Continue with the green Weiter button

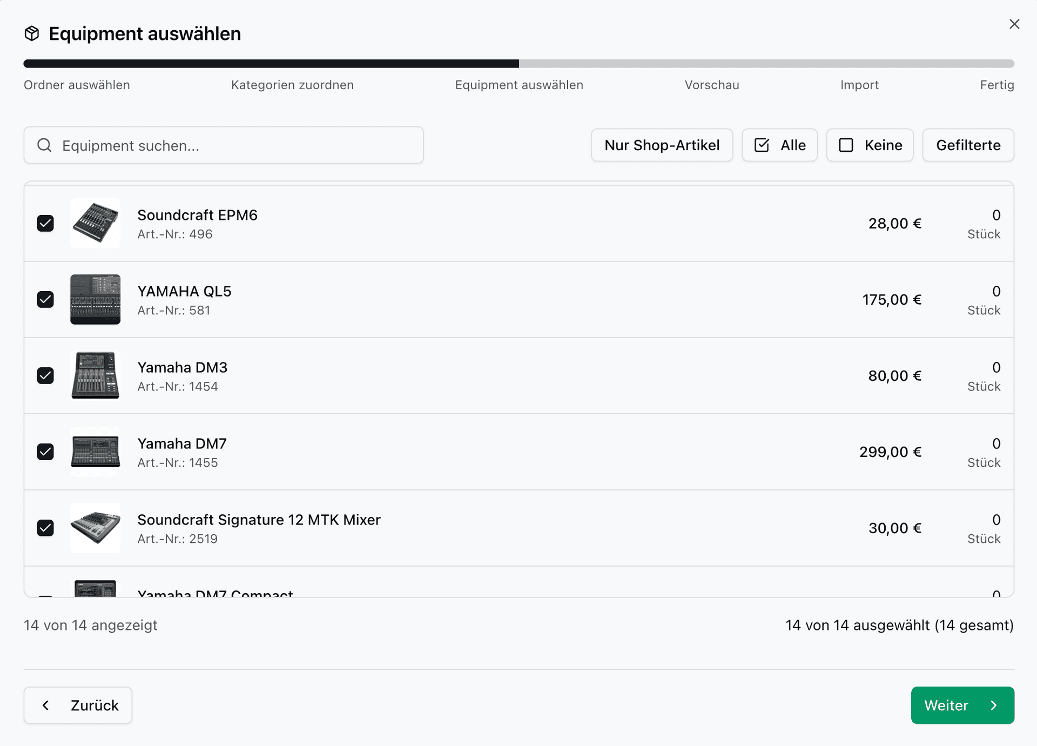(x=962, y=705)
